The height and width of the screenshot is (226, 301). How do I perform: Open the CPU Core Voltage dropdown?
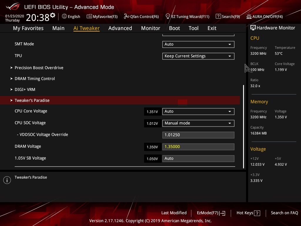pos(198,112)
